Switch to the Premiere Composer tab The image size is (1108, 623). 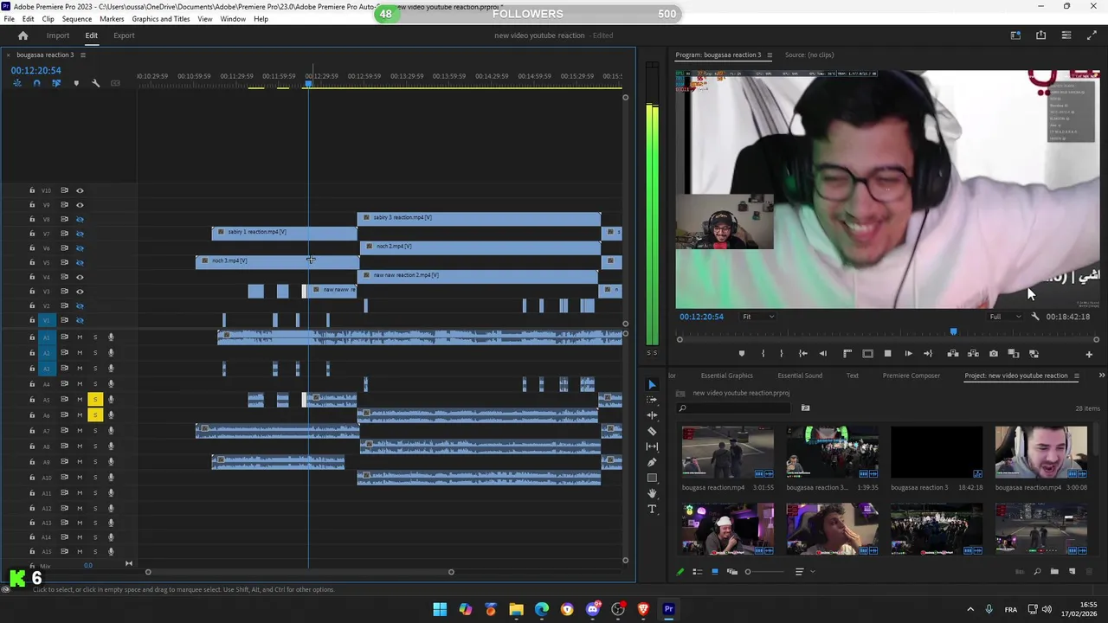912,376
